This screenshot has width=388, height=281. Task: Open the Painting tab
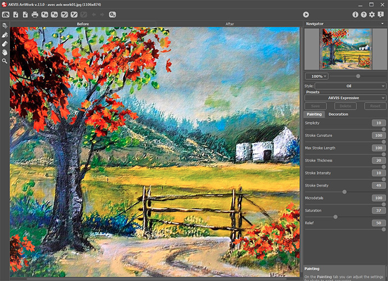(314, 114)
